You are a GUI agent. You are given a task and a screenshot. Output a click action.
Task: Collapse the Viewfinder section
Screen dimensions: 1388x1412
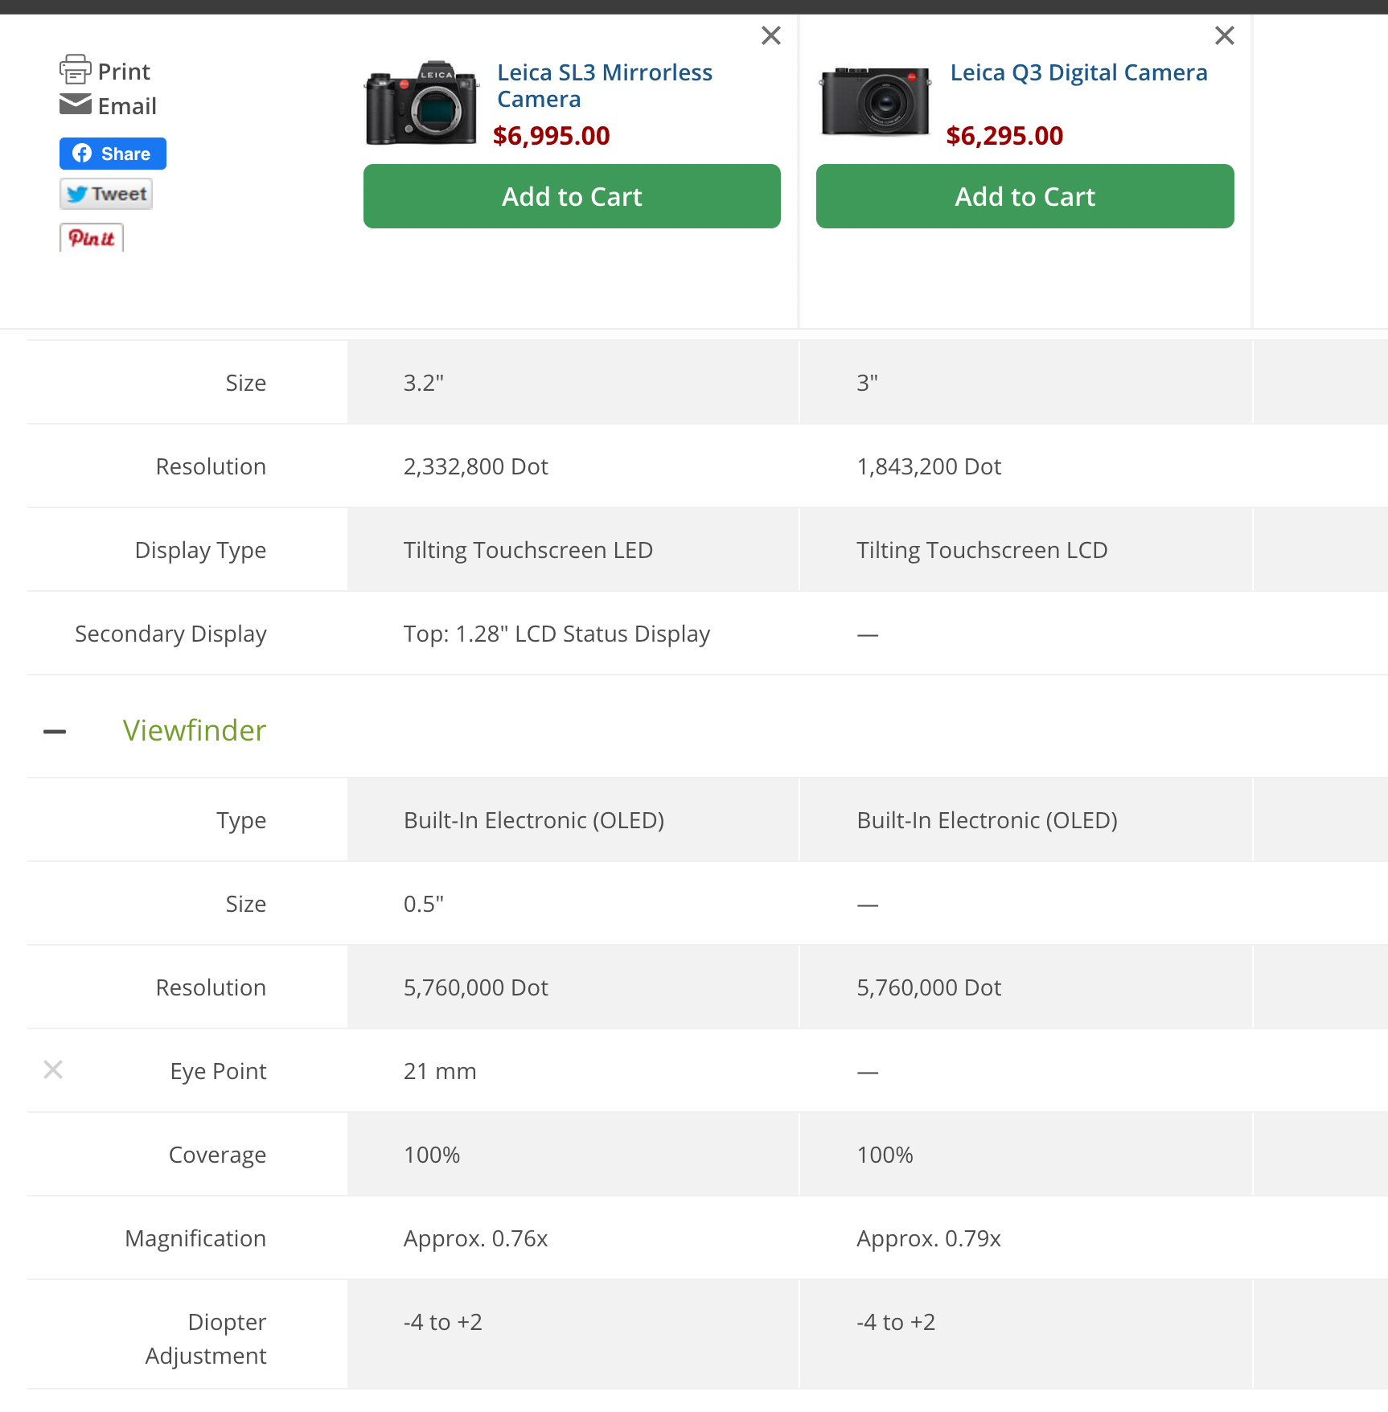point(55,731)
